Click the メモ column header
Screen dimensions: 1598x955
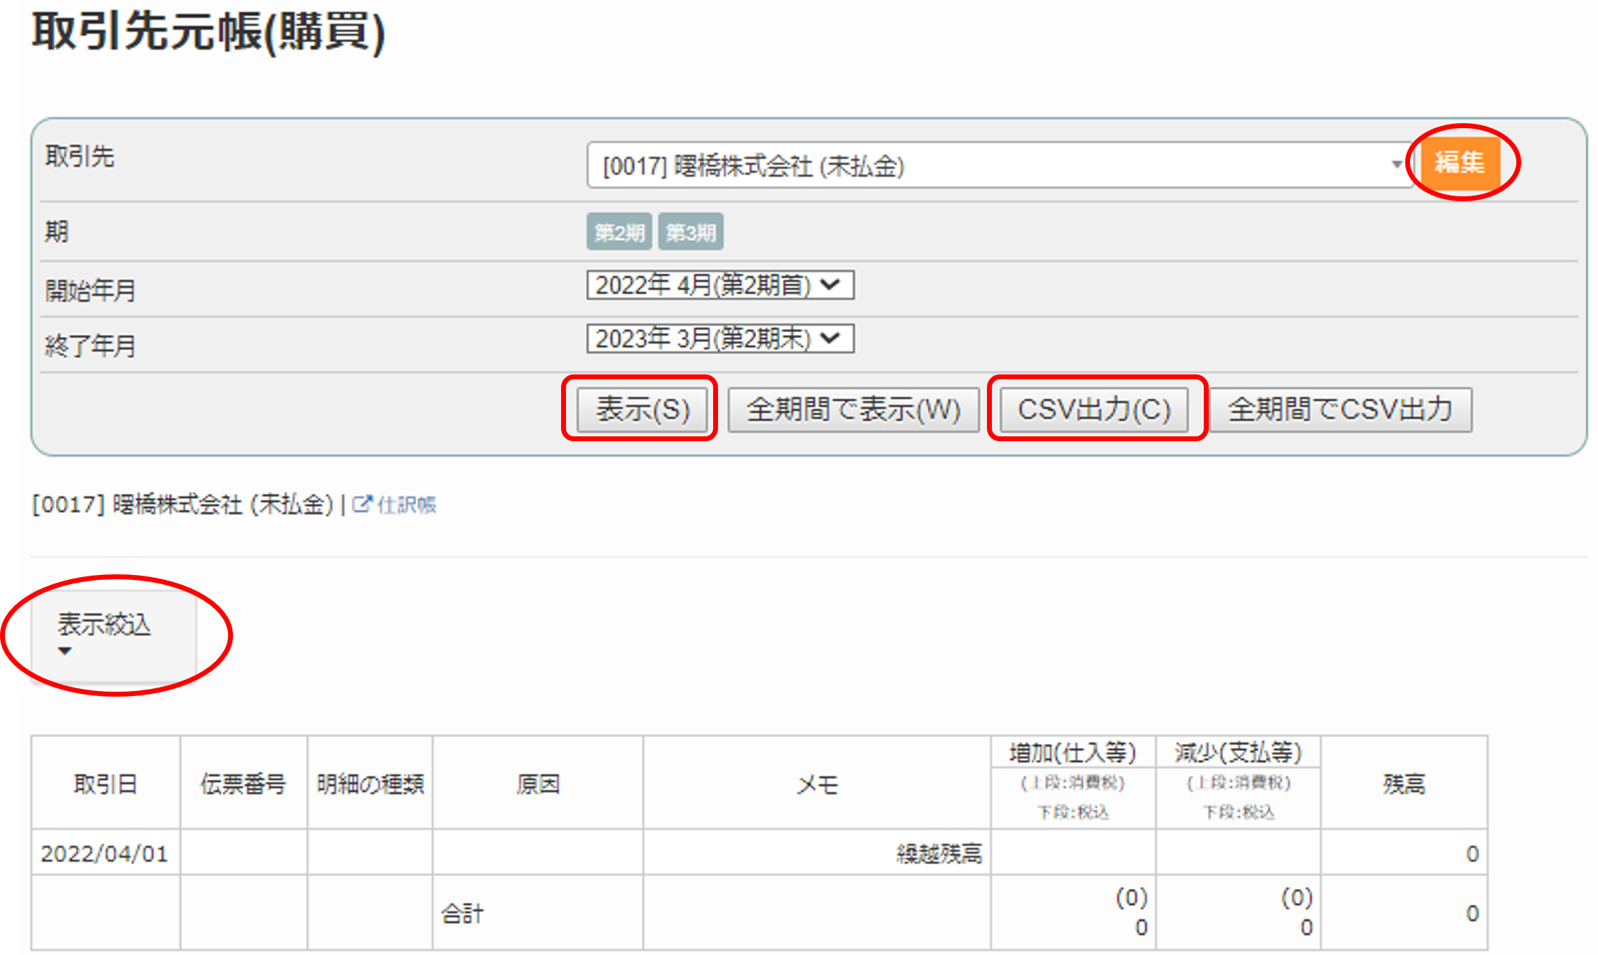[817, 783]
